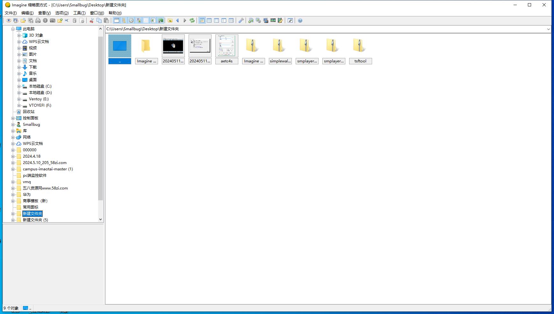Click the copy icon in toolbar
The image size is (554, 314).
[99, 20]
